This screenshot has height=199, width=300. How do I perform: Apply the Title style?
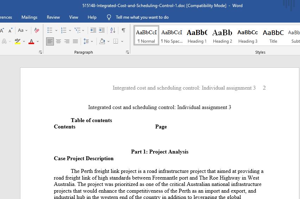[x=273, y=36]
